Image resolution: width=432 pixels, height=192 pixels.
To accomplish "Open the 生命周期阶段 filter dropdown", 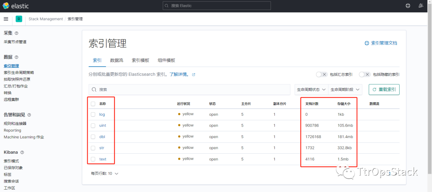I will pyautogui.click(x=345, y=90).
